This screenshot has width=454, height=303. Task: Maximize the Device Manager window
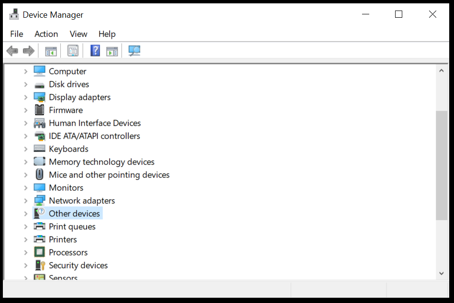point(399,14)
